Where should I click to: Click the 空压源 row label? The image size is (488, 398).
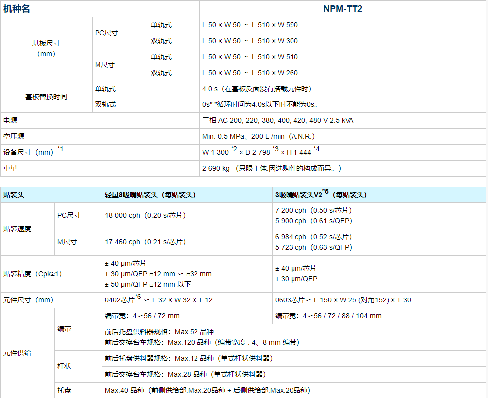(14, 136)
